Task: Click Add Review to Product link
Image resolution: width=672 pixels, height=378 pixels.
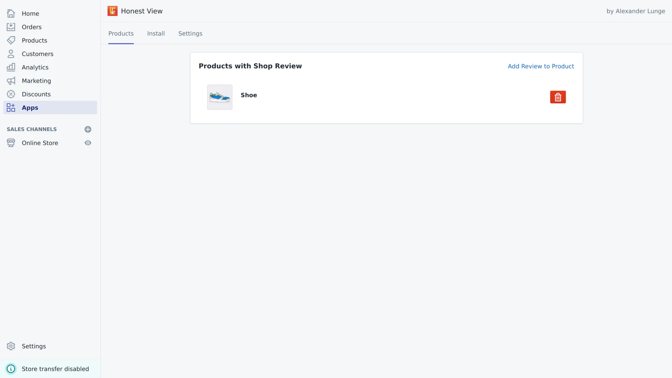Action: point(541,66)
